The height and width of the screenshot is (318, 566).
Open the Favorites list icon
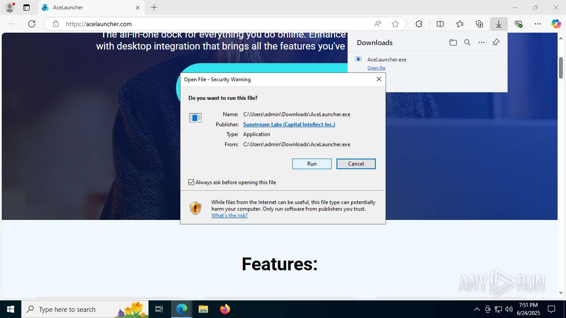click(x=460, y=24)
